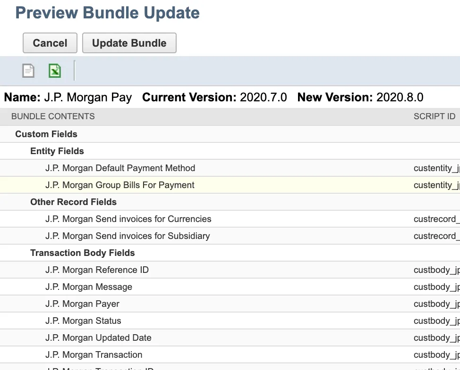Viewport: 460px width, 370px height.
Task: Click BUNDLE CONTENTS column header
Action: [x=53, y=116]
